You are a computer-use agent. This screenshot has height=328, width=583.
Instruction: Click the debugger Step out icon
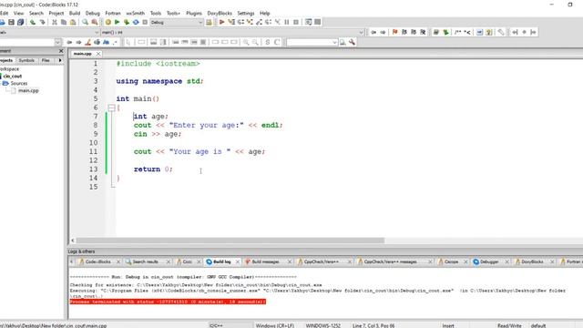(259, 22)
